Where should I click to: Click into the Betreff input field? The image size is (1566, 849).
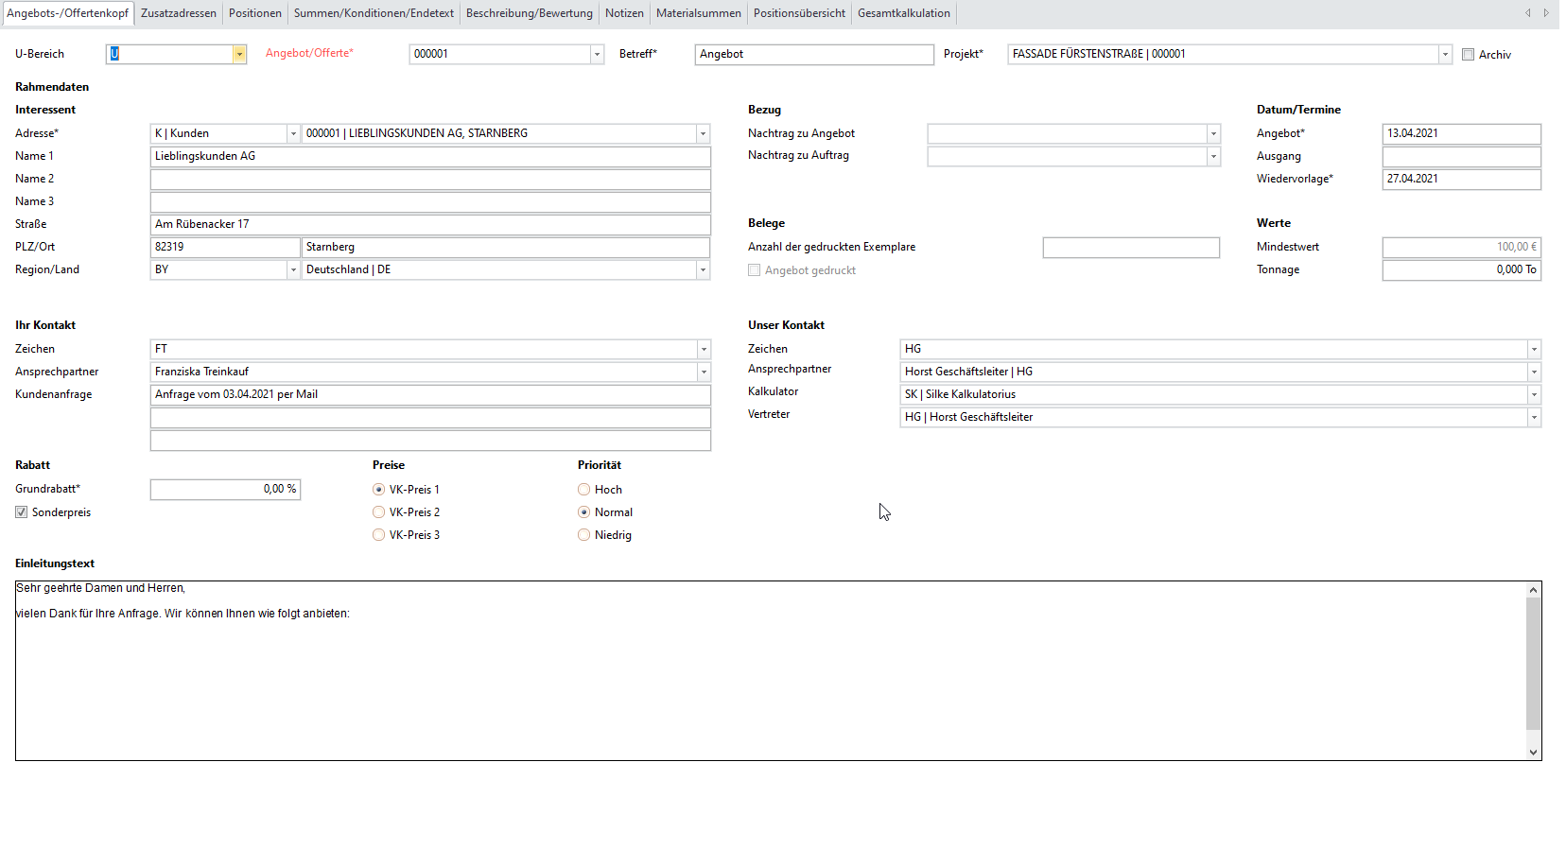pos(813,55)
